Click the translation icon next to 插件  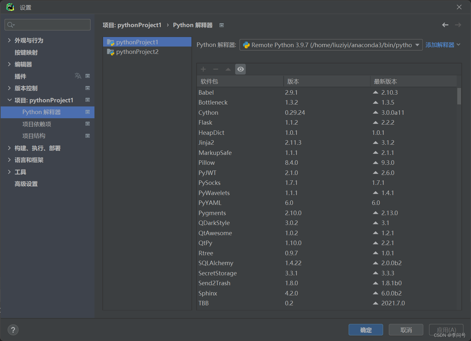tap(78, 76)
